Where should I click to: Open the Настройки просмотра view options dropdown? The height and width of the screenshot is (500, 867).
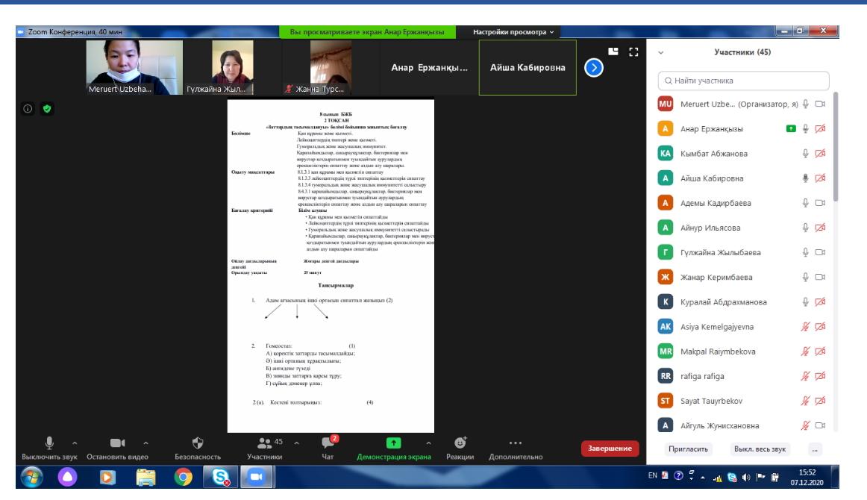513,32
